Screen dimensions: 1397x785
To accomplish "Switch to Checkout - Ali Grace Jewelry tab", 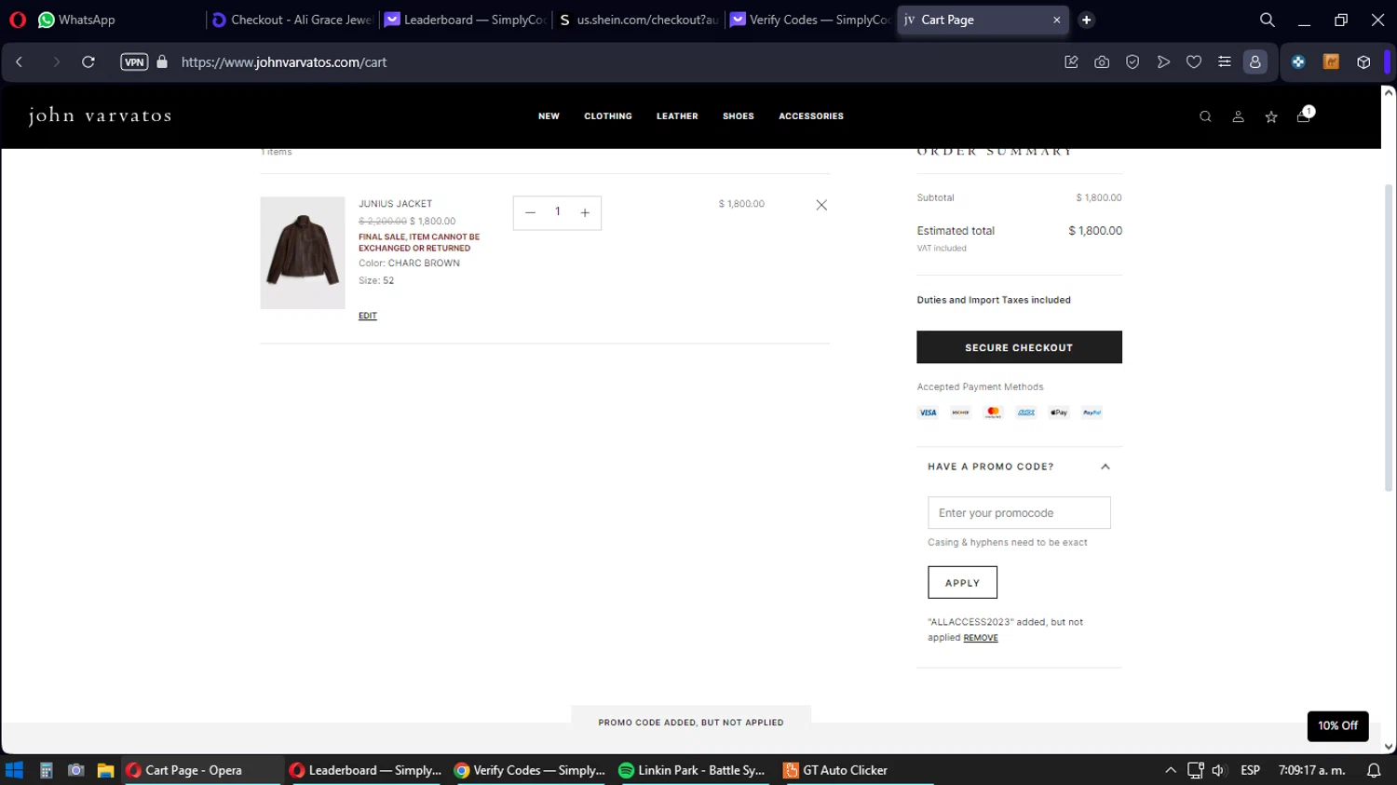I will tap(292, 20).
